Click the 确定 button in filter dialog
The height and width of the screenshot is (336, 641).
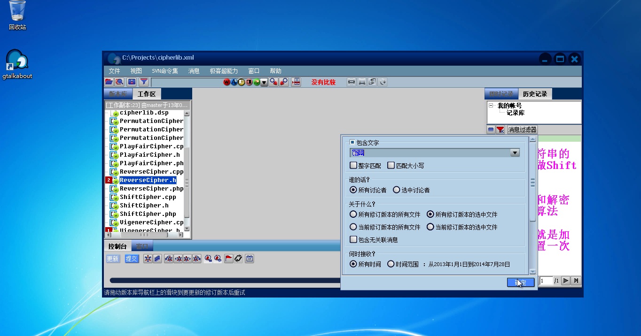point(520,282)
